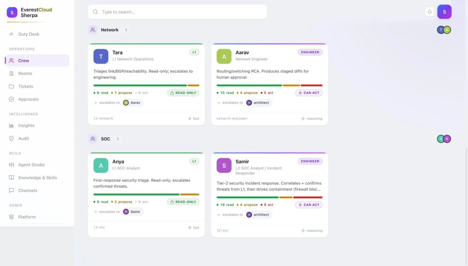Click the SOC group avatar stack
The width and height of the screenshot is (468, 266).
[444, 139]
